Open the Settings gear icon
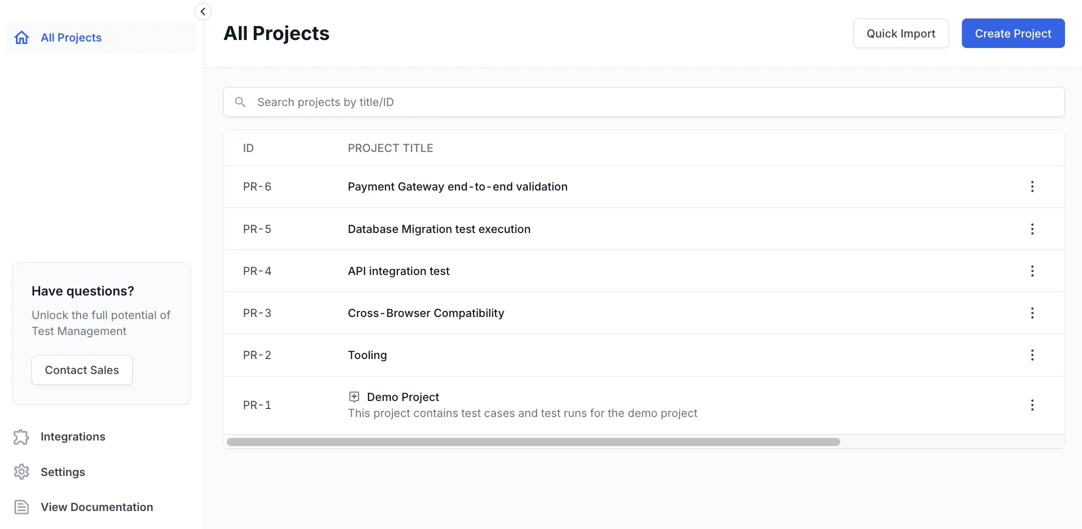The image size is (1082, 529). [x=21, y=472]
